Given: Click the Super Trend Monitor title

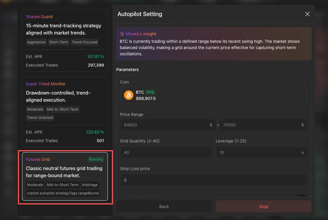Looking at the screenshot, I should click(46, 84).
